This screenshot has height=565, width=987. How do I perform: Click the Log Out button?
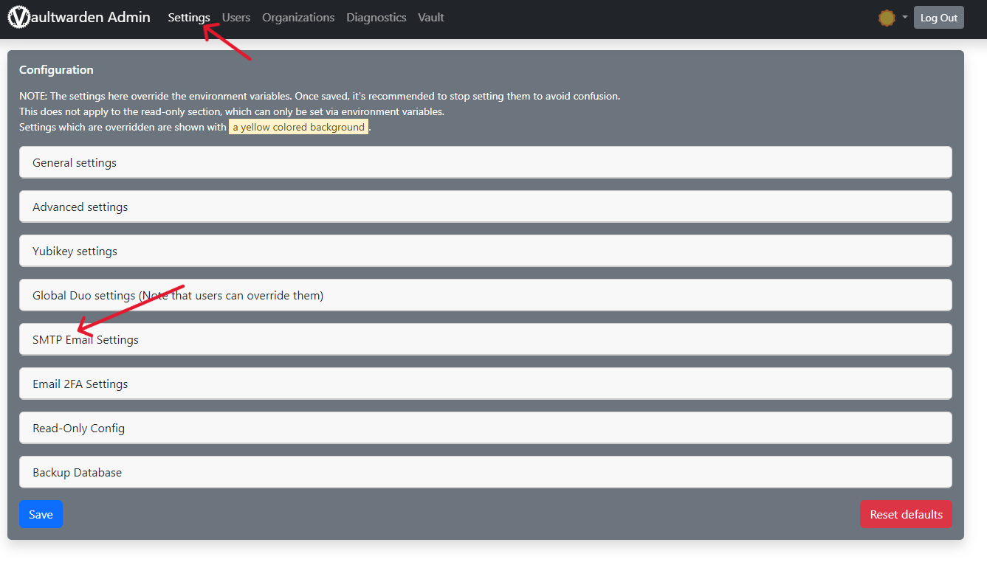pyautogui.click(x=939, y=18)
